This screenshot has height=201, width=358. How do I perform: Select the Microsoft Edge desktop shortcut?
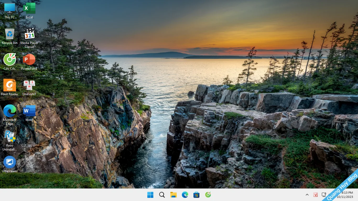click(10, 115)
